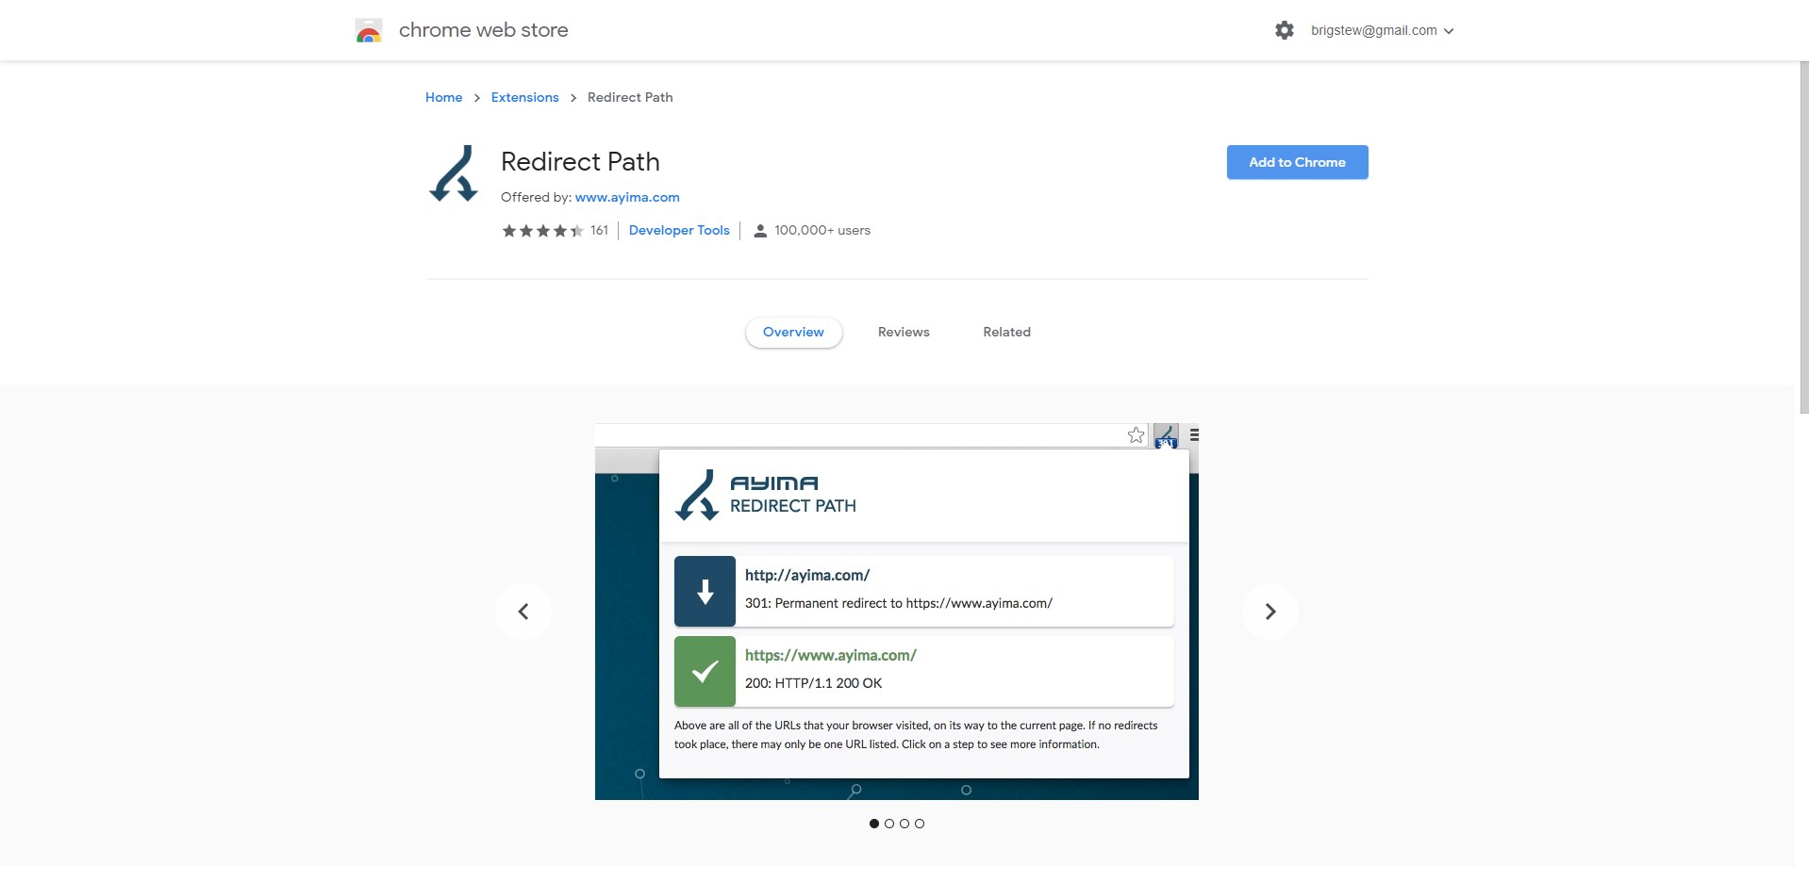Viewport: 1809px width, 882px height.
Task: Click the http://ayima.com/ URL text
Action: coord(807,575)
